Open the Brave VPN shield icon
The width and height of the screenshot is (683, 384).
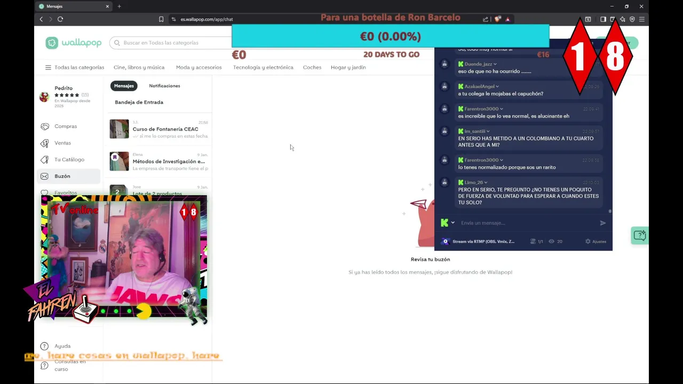point(632,19)
